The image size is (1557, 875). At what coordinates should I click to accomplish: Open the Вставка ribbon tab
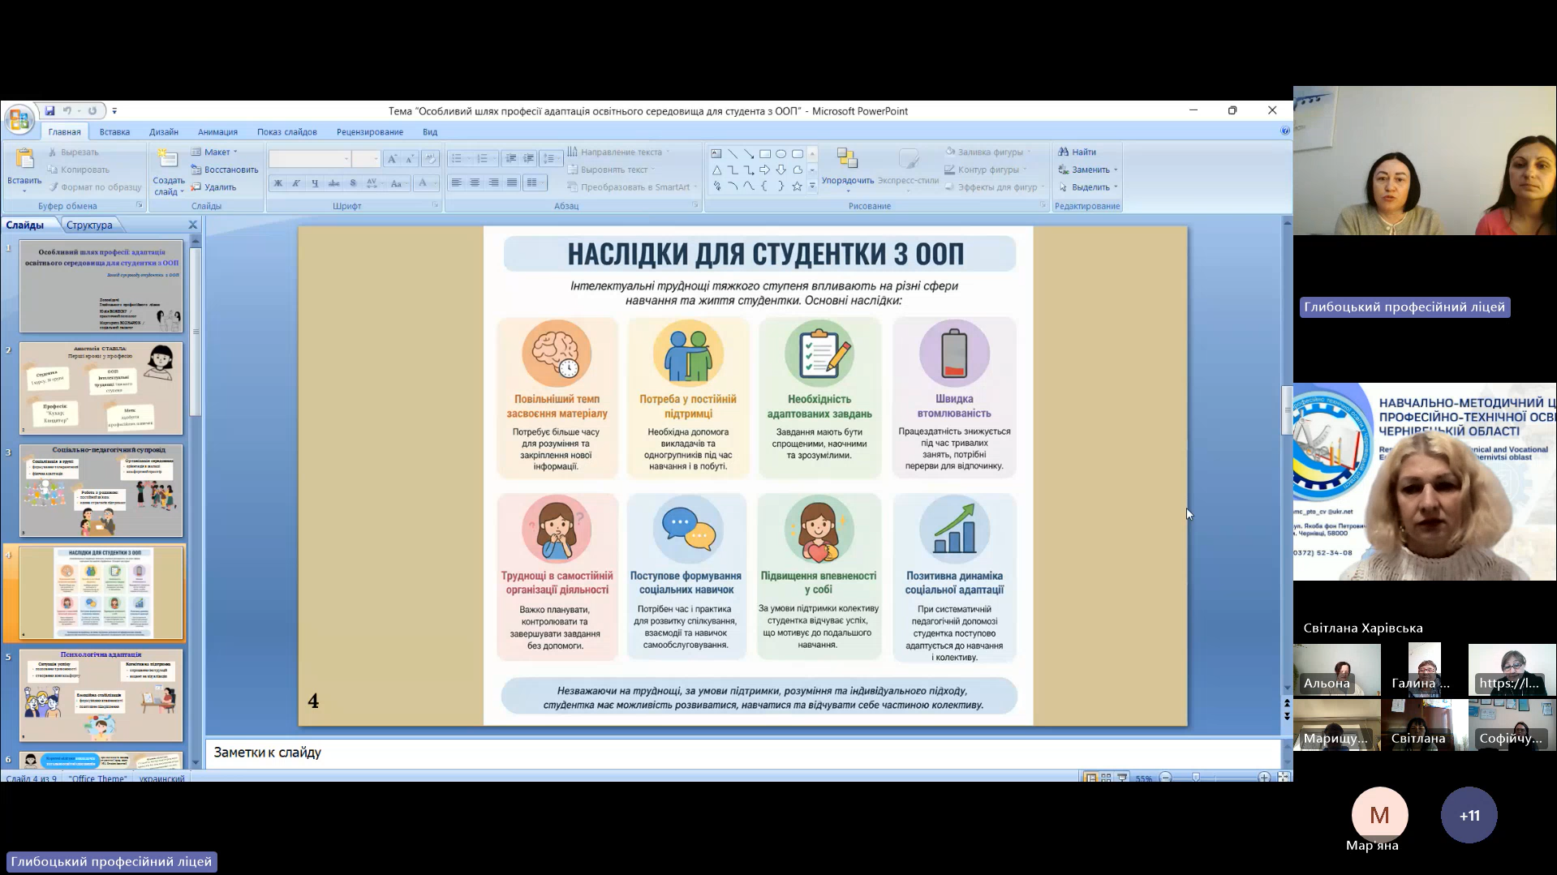pyautogui.click(x=114, y=131)
